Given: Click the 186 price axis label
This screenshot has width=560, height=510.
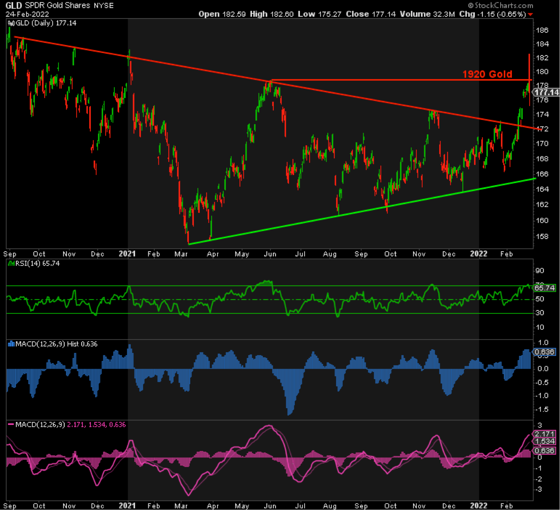Looking at the screenshot, I should pos(542,30).
